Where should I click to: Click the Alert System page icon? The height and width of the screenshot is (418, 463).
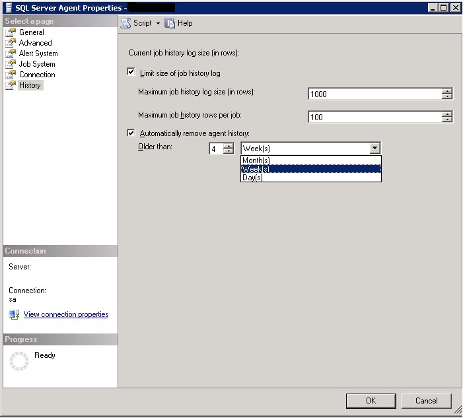11,53
